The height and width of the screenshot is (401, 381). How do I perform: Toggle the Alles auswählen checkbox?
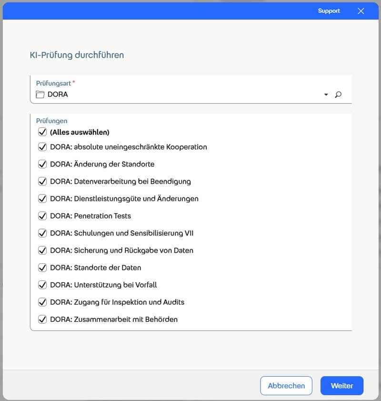42,132
